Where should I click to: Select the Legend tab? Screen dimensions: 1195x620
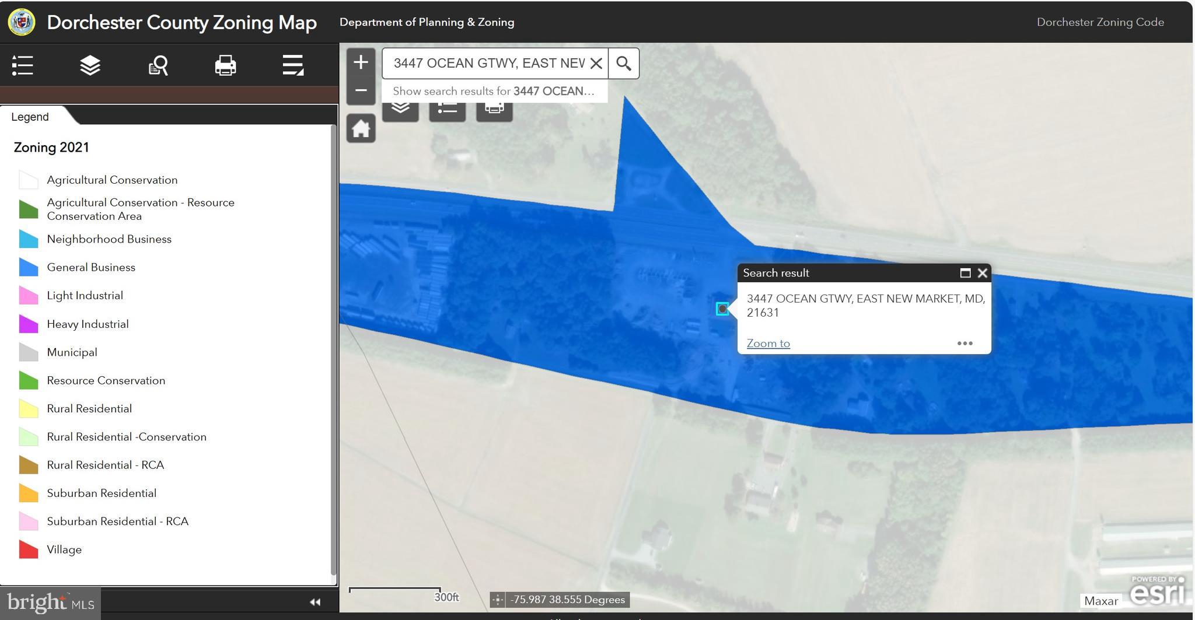[x=30, y=117]
